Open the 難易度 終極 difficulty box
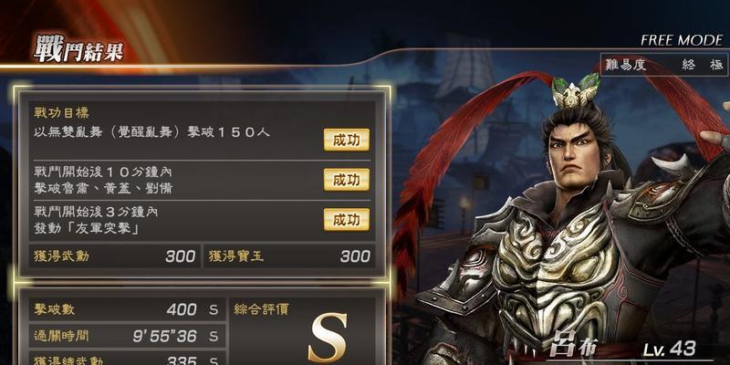The width and height of the screenshot is (730, 365). (664, 65)
